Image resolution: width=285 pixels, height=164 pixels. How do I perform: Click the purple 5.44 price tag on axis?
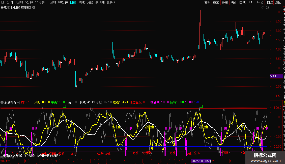pyautogui.click(x=273, y=76)
